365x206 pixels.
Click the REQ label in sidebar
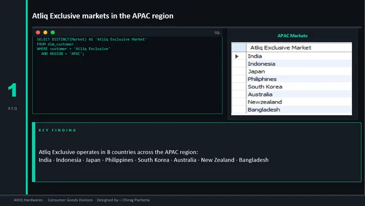coord(12,108)
